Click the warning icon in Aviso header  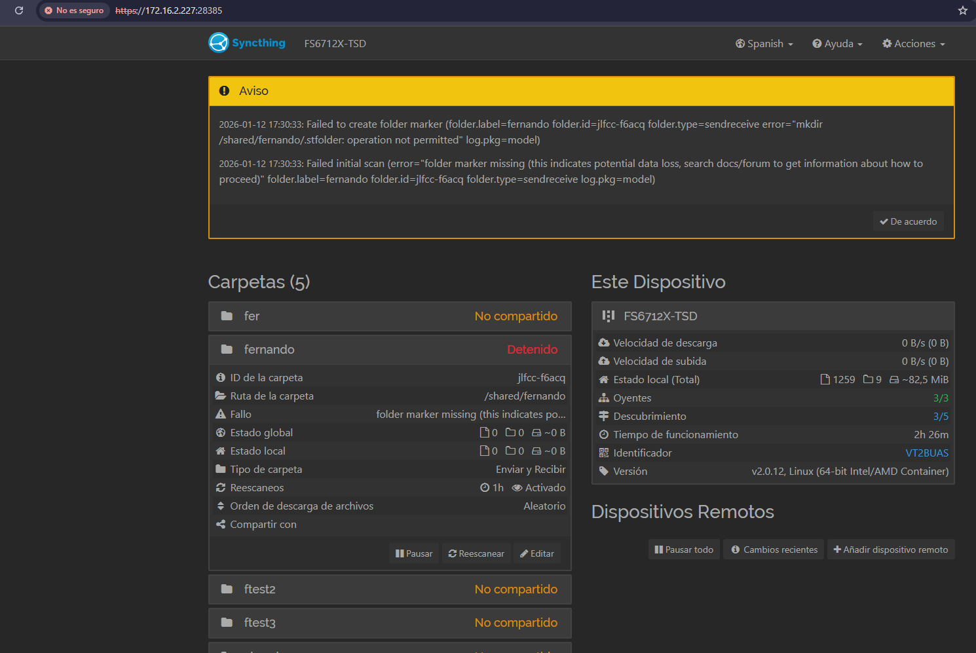coord(224,91)
